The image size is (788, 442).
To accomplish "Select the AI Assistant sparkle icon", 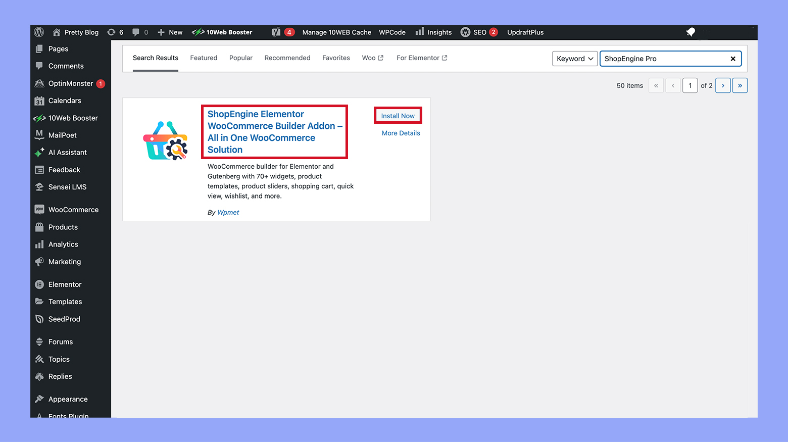I will point(39,152).
